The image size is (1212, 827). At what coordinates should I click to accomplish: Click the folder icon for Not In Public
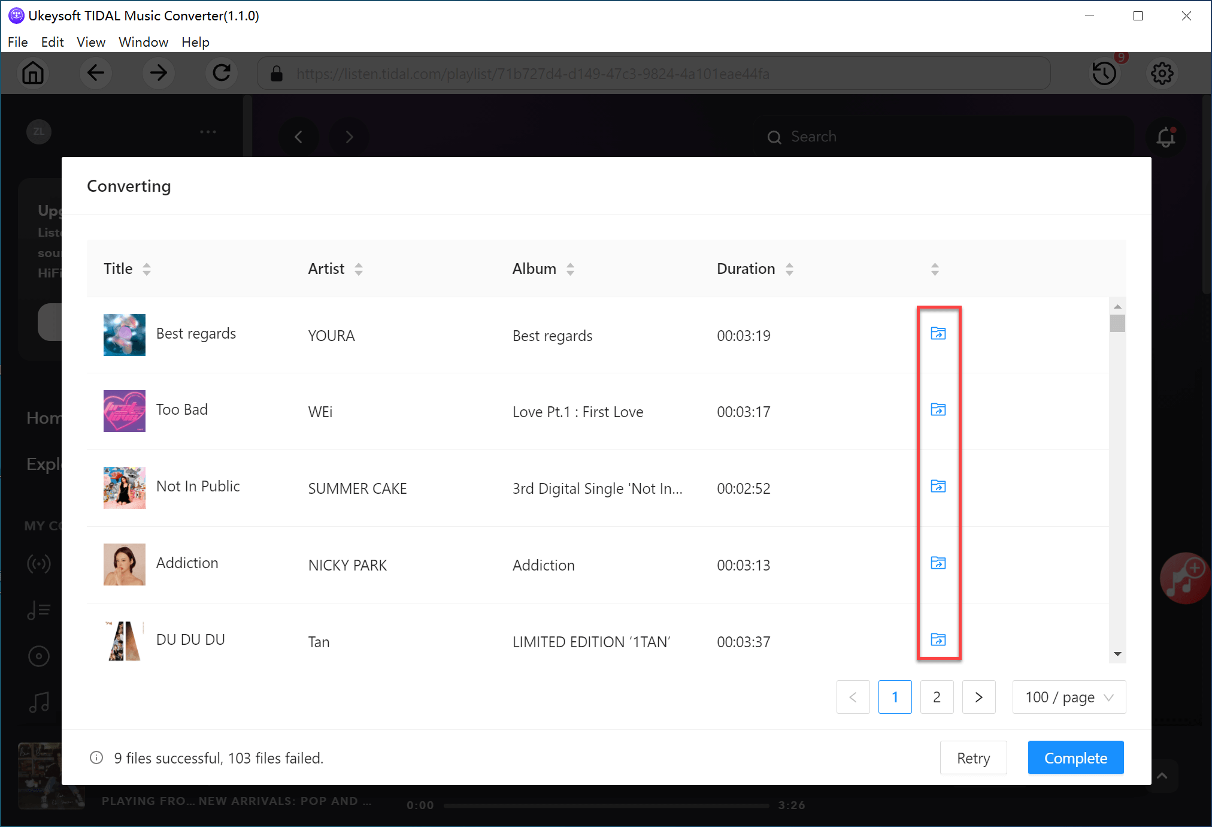938,486
